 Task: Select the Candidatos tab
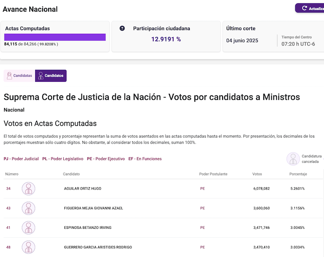click(x=51, y=76)
